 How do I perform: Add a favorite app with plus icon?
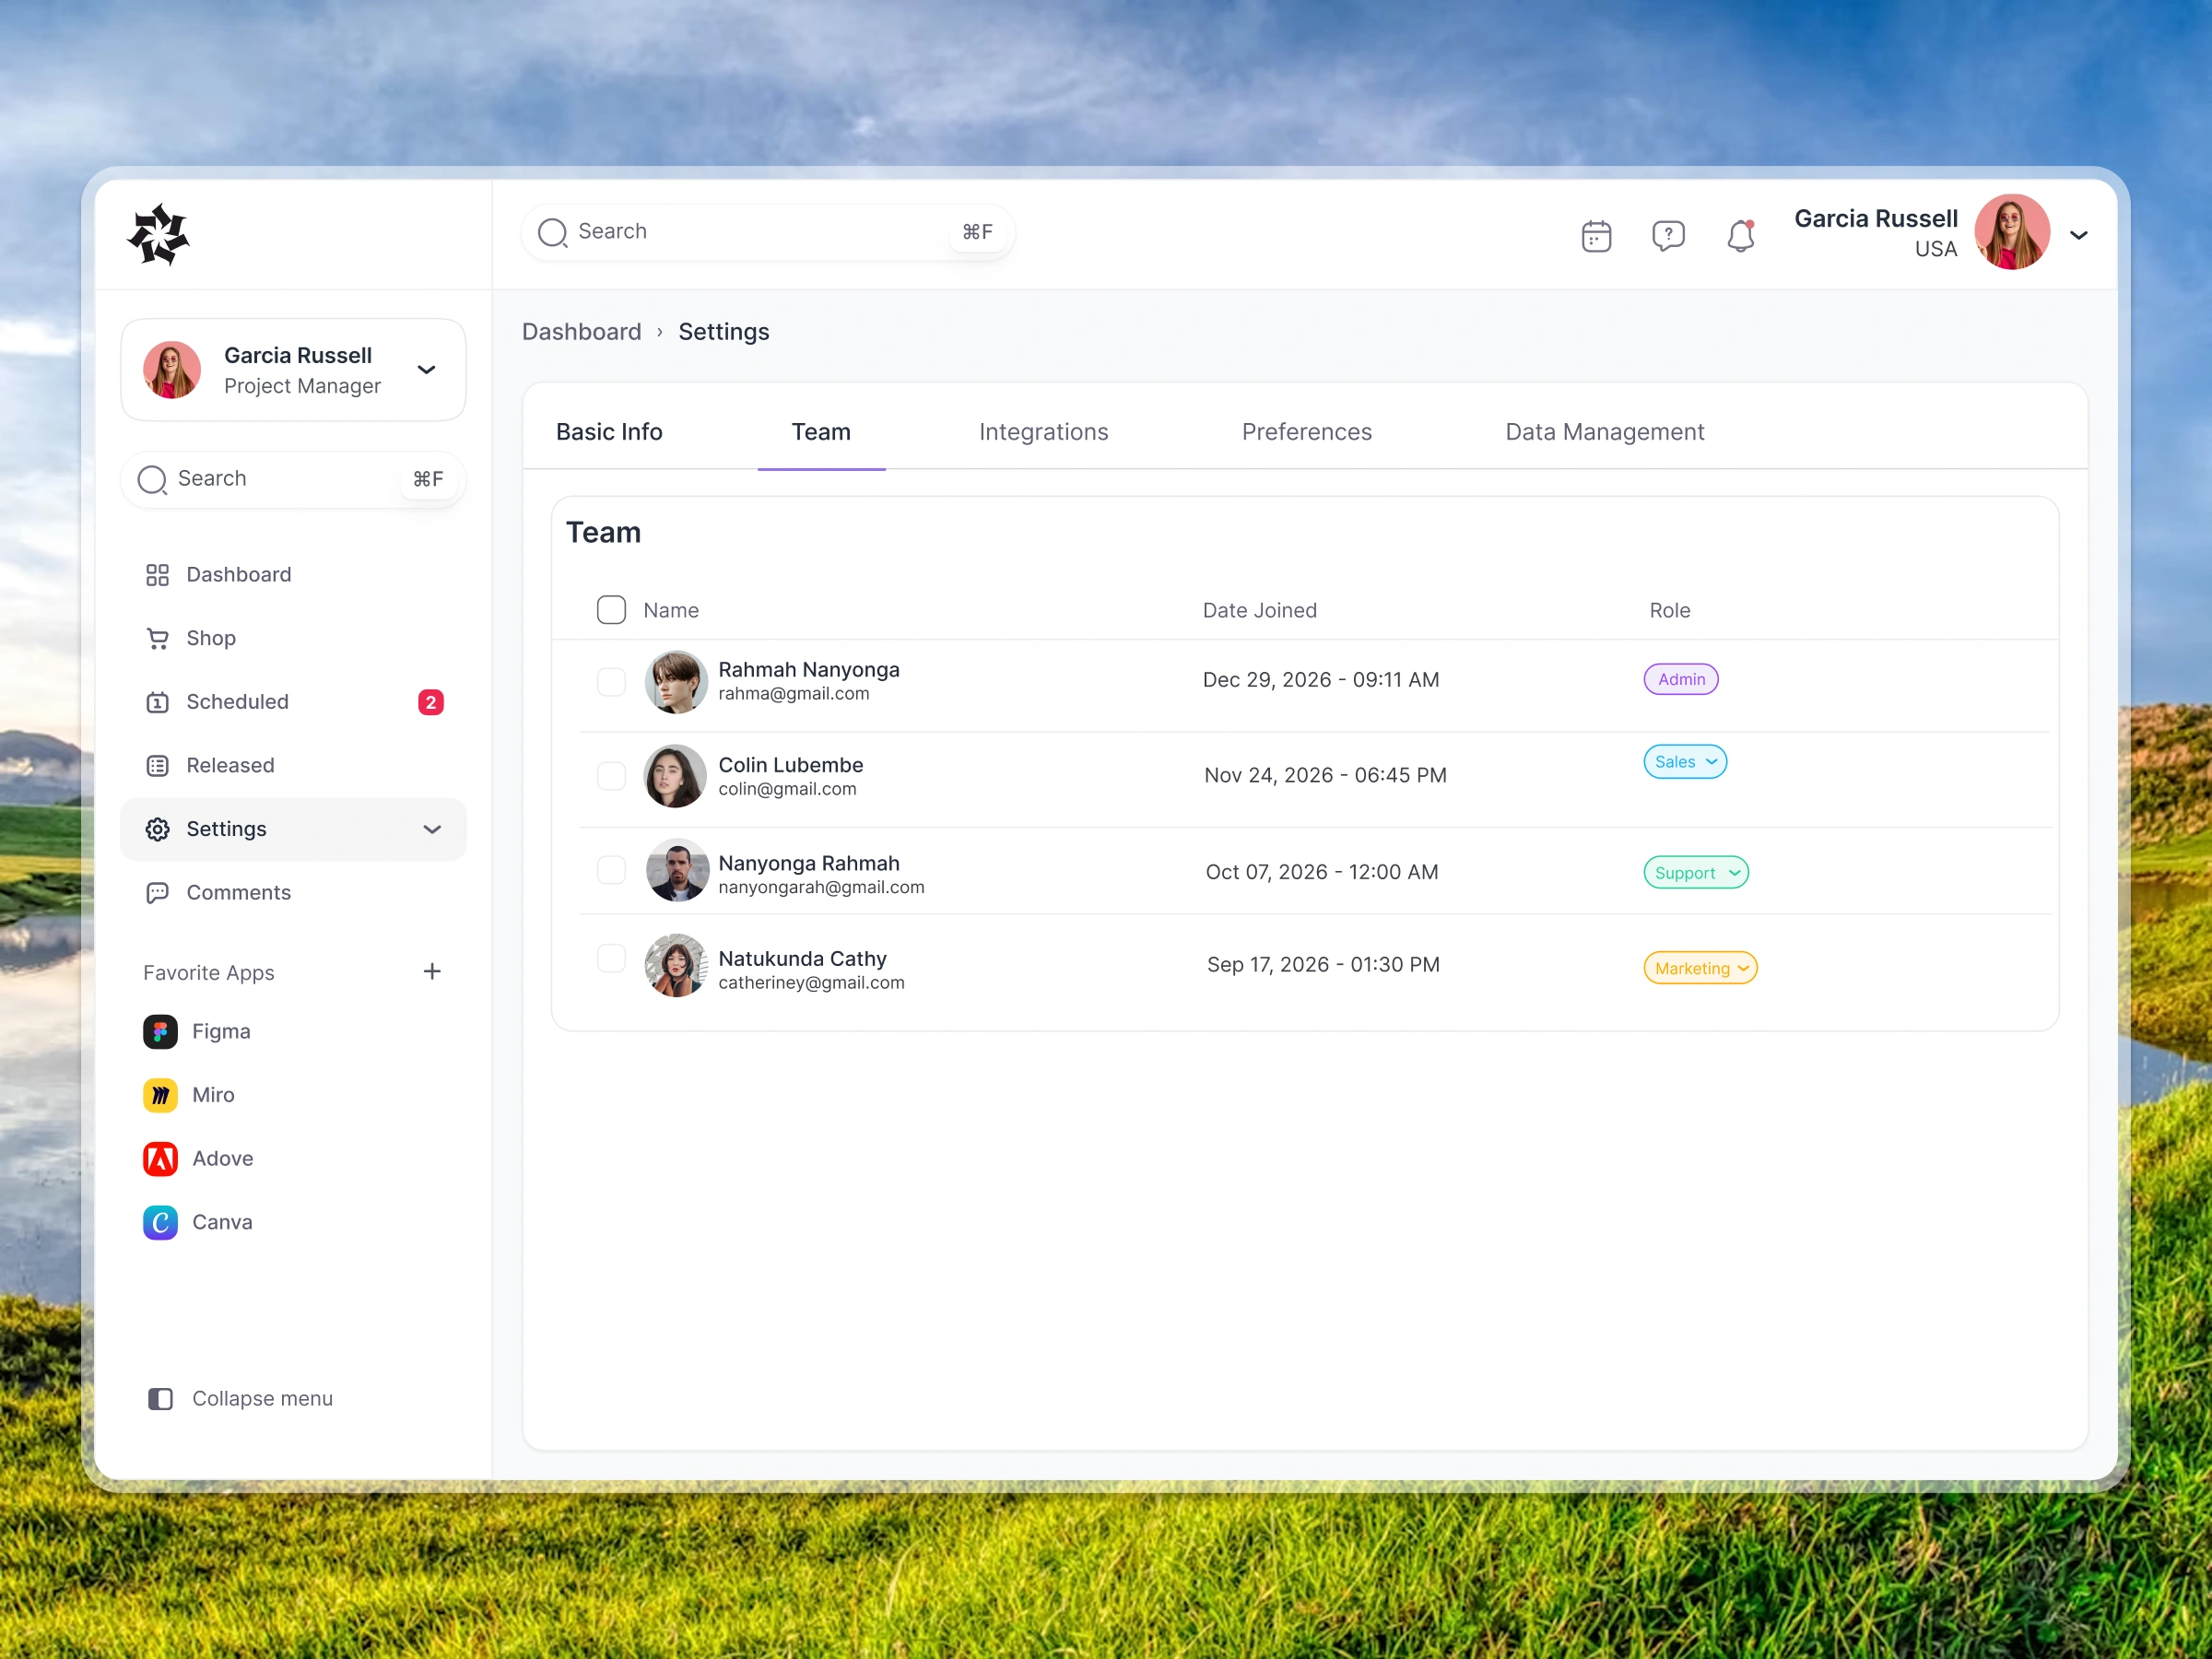[x=432, y=972]
